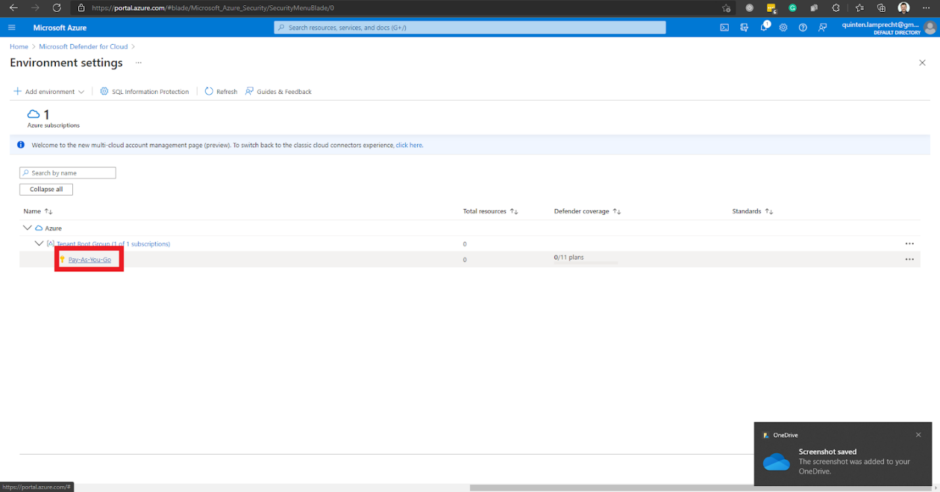This screenshot has width=940, height=492.
Task: Open Azure portal settings gear
Action: pyautogui.click(x=783, y=28)
